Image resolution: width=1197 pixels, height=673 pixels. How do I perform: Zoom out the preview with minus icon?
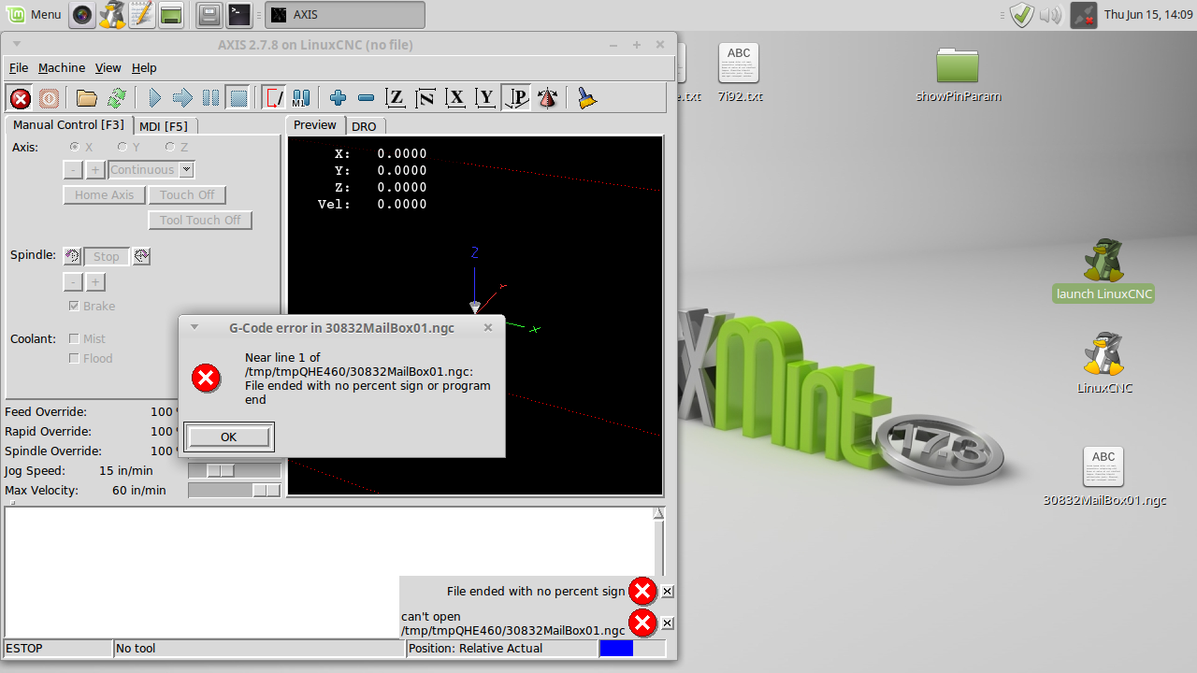(367, 98)
